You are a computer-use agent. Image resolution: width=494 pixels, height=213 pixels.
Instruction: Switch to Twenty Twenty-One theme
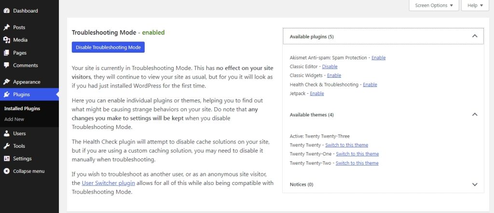pos(357,154)
